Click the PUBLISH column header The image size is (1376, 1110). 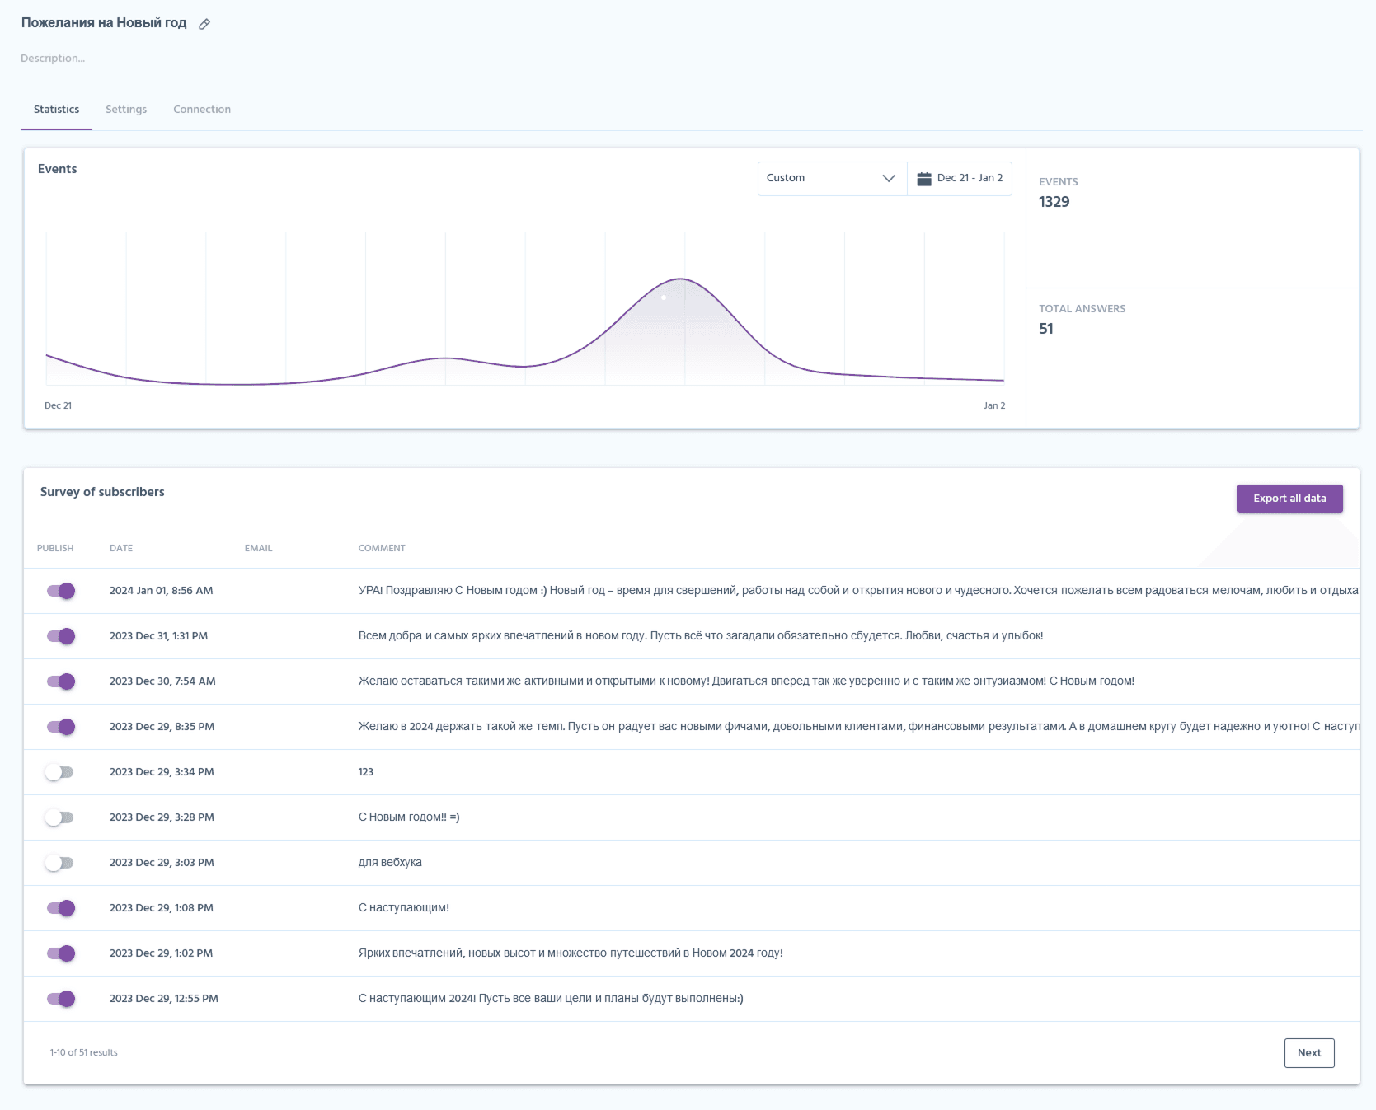(55, 548)
